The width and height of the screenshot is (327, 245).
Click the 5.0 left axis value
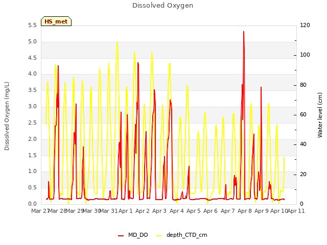pyautogui.click(x=32, y=42)
